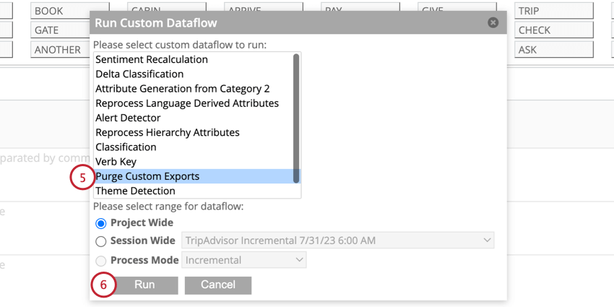Select Alert Detector dataflow
Viewport: 614px width, 307px height.
[x=128, y=118]
